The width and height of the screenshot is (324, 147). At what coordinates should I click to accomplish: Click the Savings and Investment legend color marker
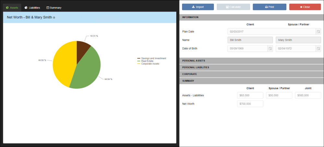tap(139, 58)
